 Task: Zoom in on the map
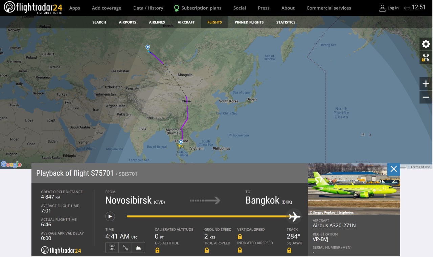(426, 84)
